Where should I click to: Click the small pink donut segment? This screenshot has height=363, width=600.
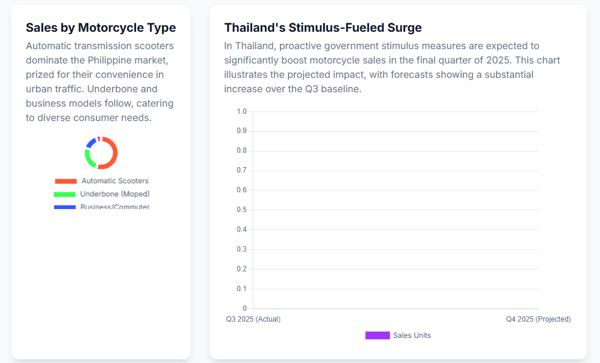(x=98, y=138)
